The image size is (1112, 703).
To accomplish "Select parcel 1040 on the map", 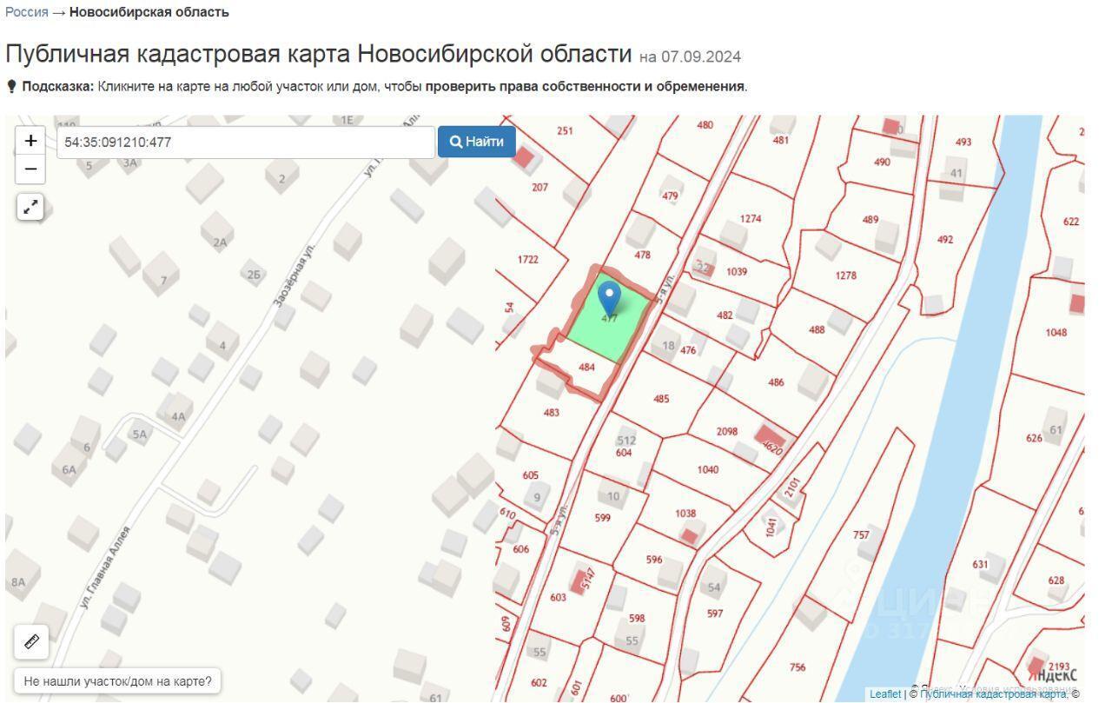I will tap(707, 470).
